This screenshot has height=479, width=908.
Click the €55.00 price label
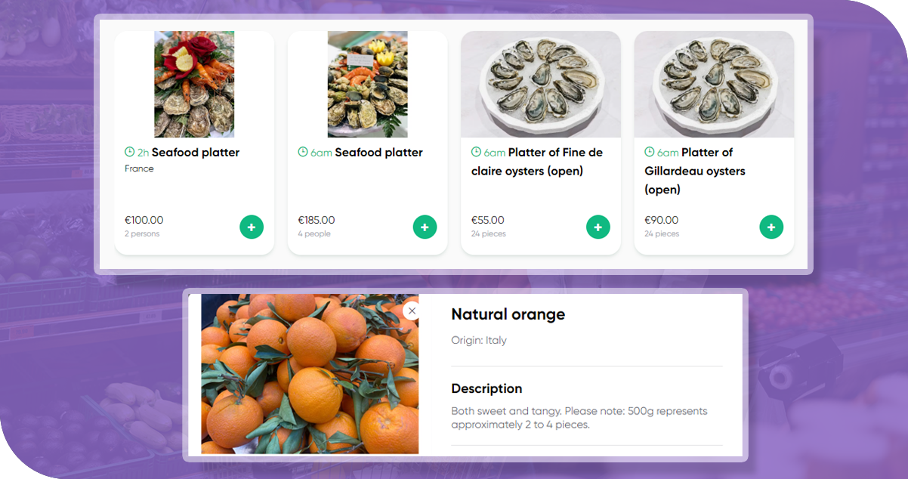(488, 221)
